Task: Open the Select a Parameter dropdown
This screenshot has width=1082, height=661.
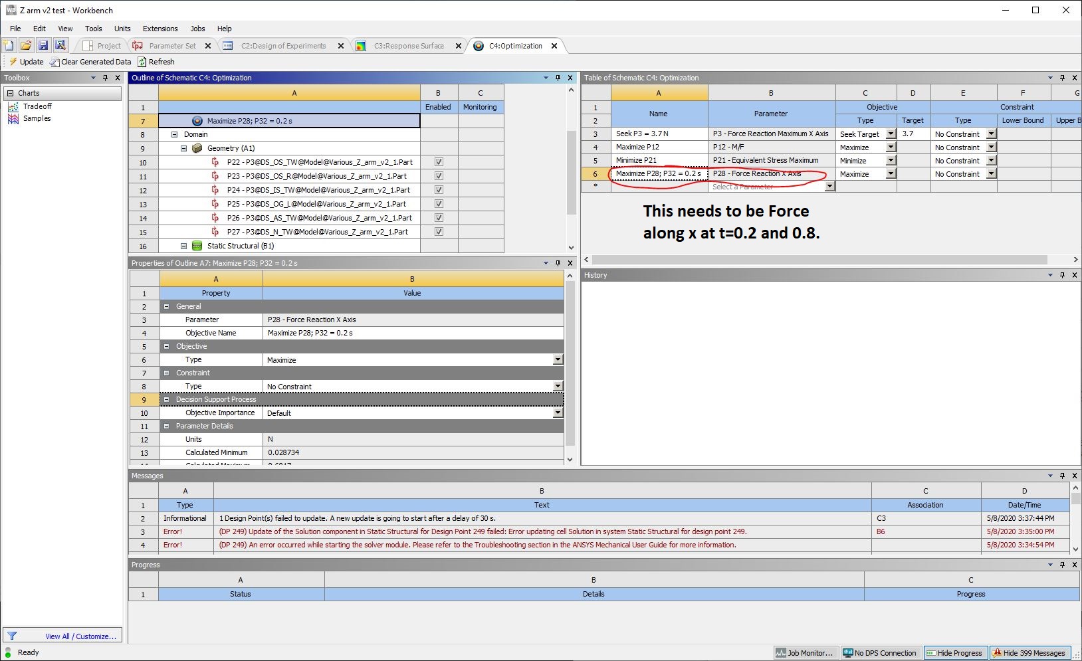Action: click(829, 187)
